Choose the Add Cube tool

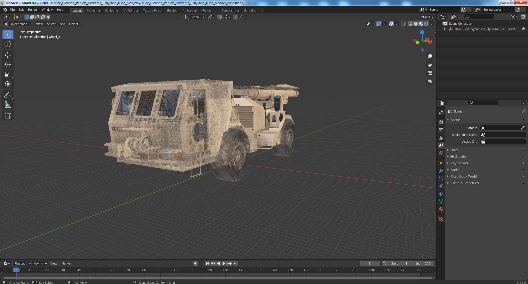tap(8, 116)
